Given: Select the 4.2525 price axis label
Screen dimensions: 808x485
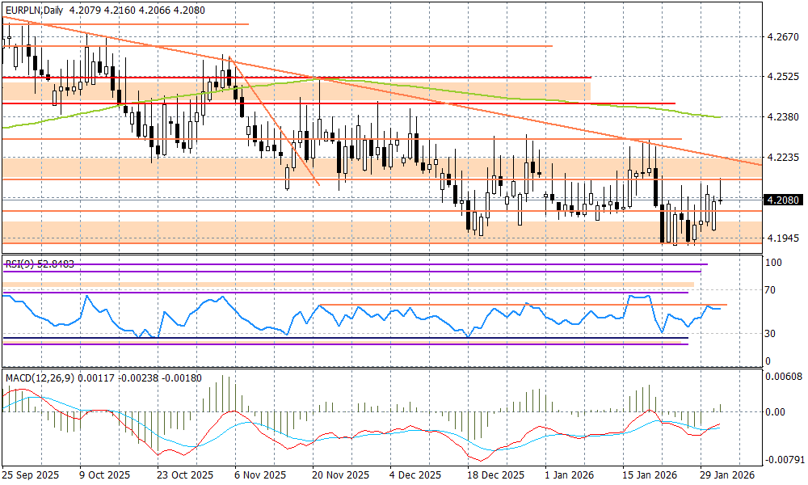Looking at the screenshot, I should 781,78.
